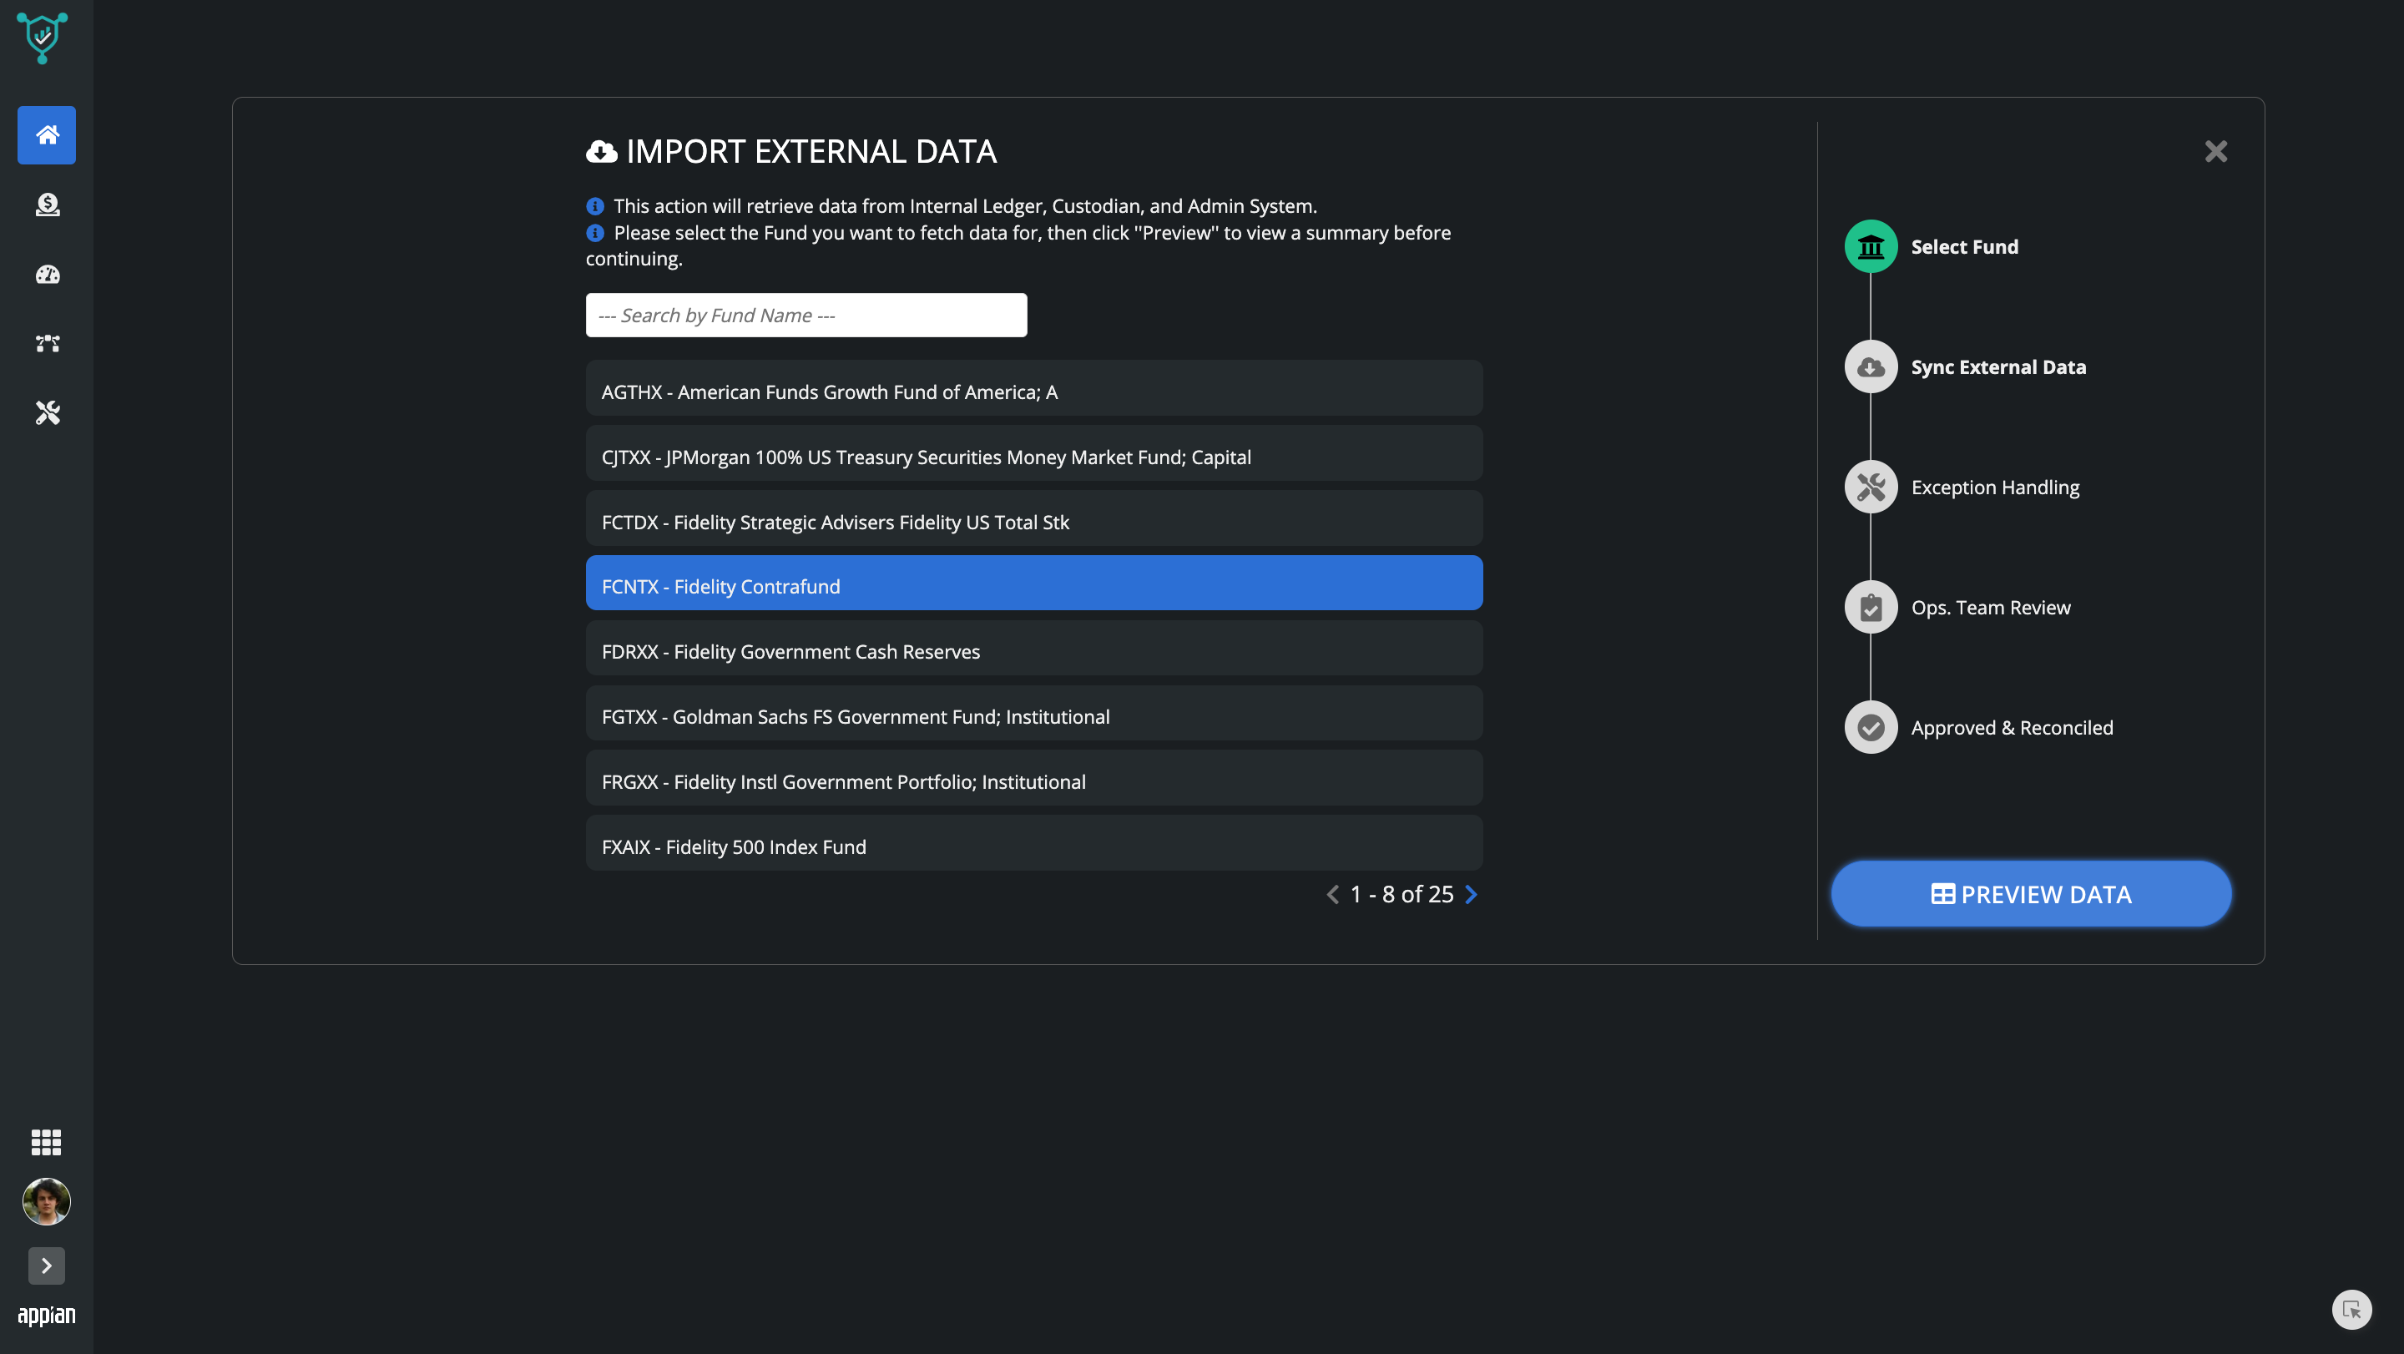Click the shield logo at top left

coord(42,38)
